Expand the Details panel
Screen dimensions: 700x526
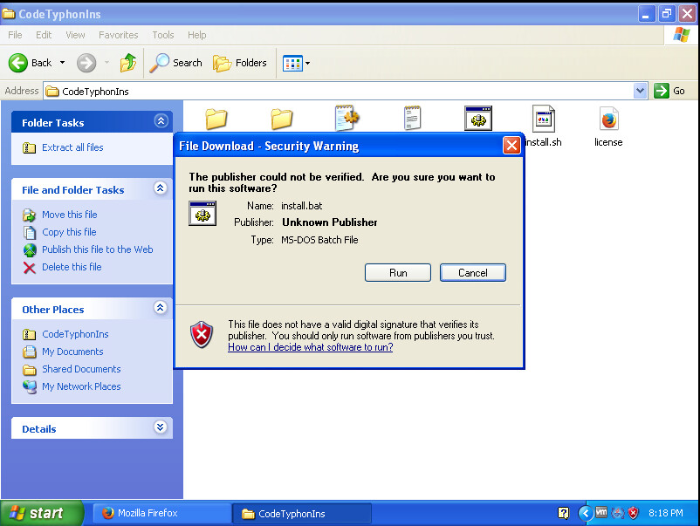pos(161,427)
